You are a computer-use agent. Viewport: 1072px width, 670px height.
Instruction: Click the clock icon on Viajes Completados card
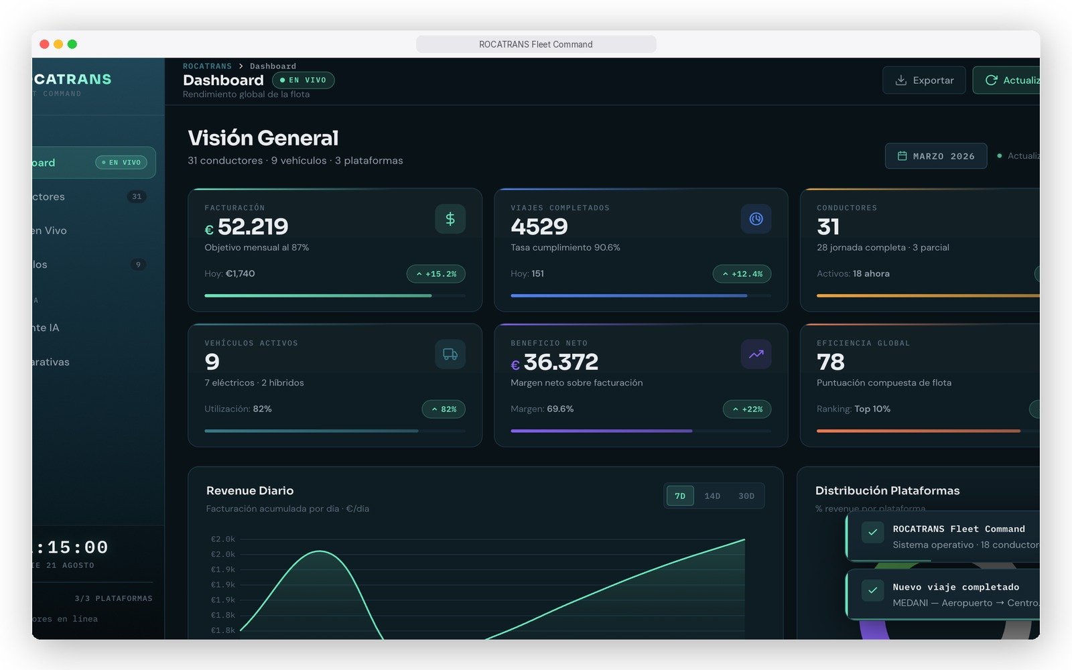pos(756,219)
